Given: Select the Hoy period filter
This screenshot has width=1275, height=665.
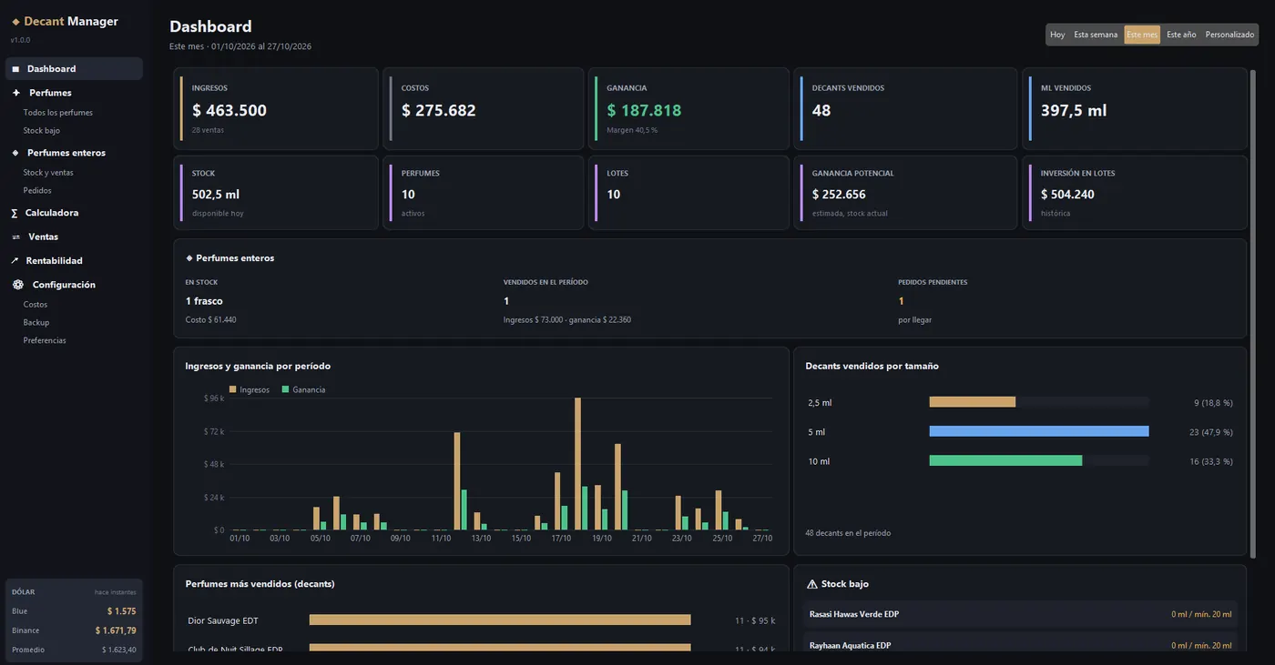Looking at the screenshot, I should click(x=1057, y=35).
